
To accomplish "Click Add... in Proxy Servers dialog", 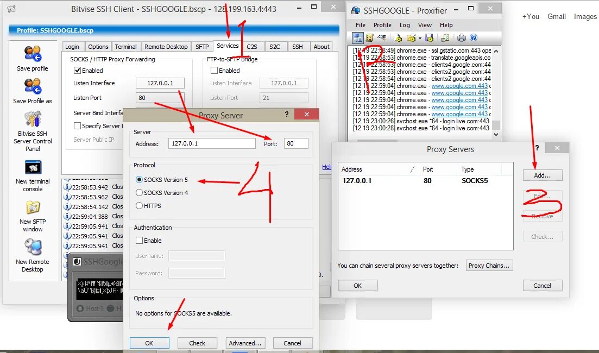I will pyautogui.click(x=543, y=175).
